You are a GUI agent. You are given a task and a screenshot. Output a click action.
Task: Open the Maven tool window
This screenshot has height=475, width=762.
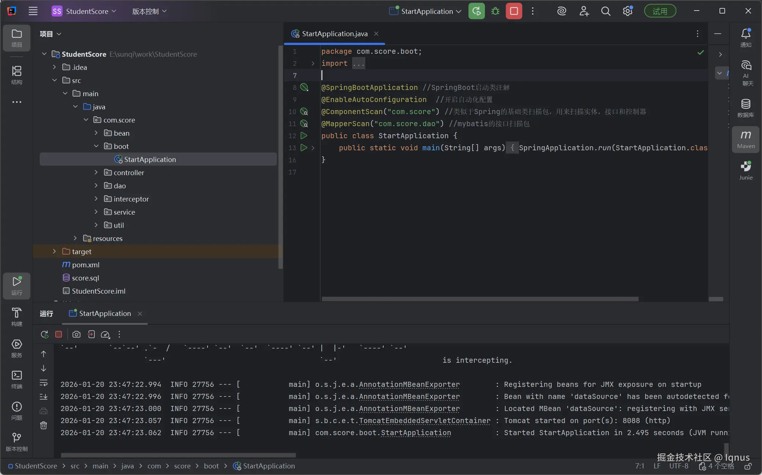[x=746, y=139]
